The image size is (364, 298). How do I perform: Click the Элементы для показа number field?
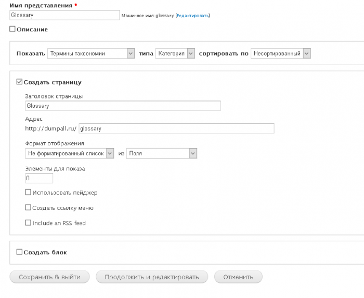click(39, 178)
